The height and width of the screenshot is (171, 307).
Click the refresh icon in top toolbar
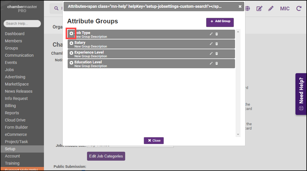299,9
